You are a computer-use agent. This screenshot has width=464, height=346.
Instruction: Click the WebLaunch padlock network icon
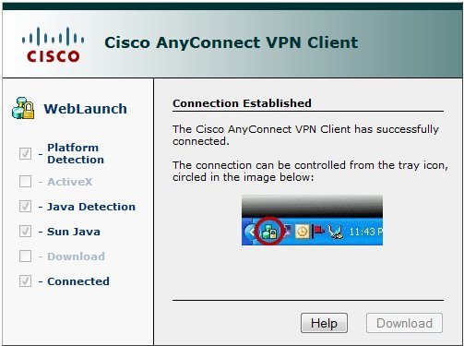tap(23, 108)
